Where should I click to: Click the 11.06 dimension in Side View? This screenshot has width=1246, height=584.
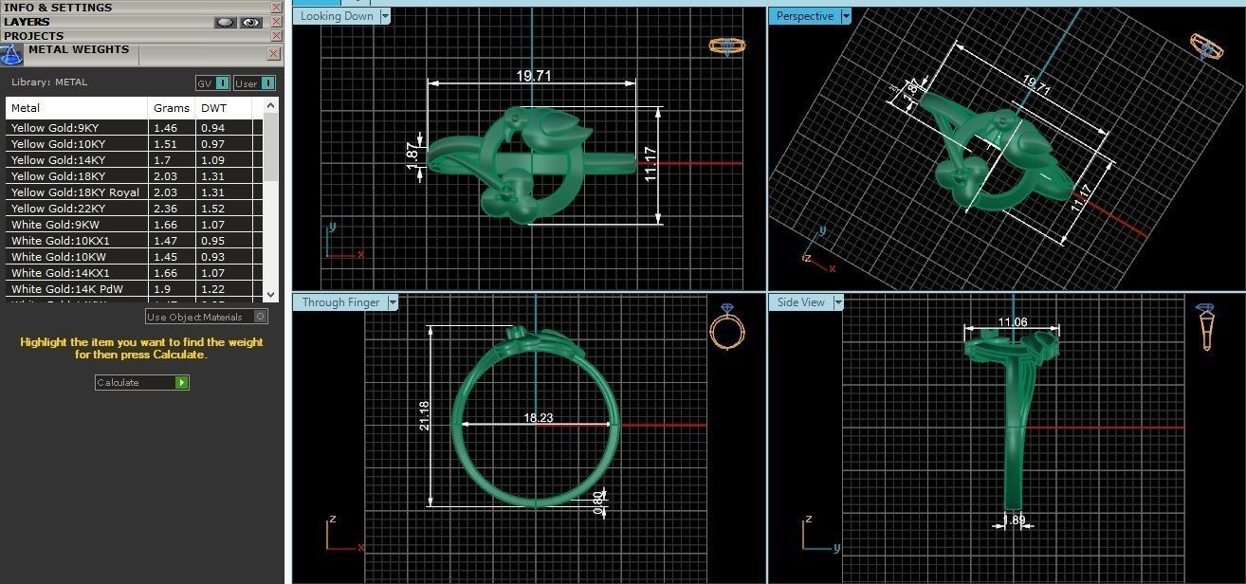pyautogui.click(x=1013, y=322)
